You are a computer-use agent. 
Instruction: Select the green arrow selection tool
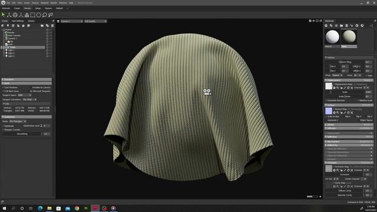pyautogui.click(x=3, y=15)
